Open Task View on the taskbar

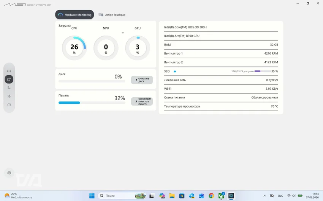[152, 196]
